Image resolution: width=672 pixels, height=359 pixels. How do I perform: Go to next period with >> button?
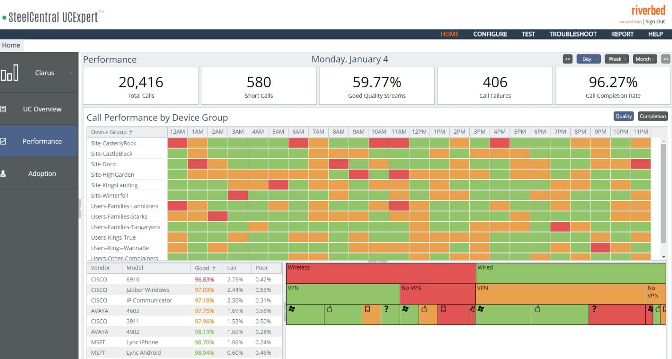[x=666, y=59]
